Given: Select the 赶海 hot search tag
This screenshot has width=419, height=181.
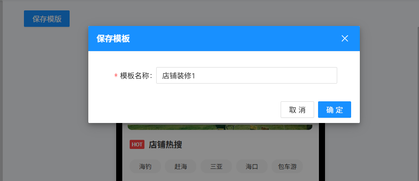Looking at the screenshot, I should pos(181,167).
